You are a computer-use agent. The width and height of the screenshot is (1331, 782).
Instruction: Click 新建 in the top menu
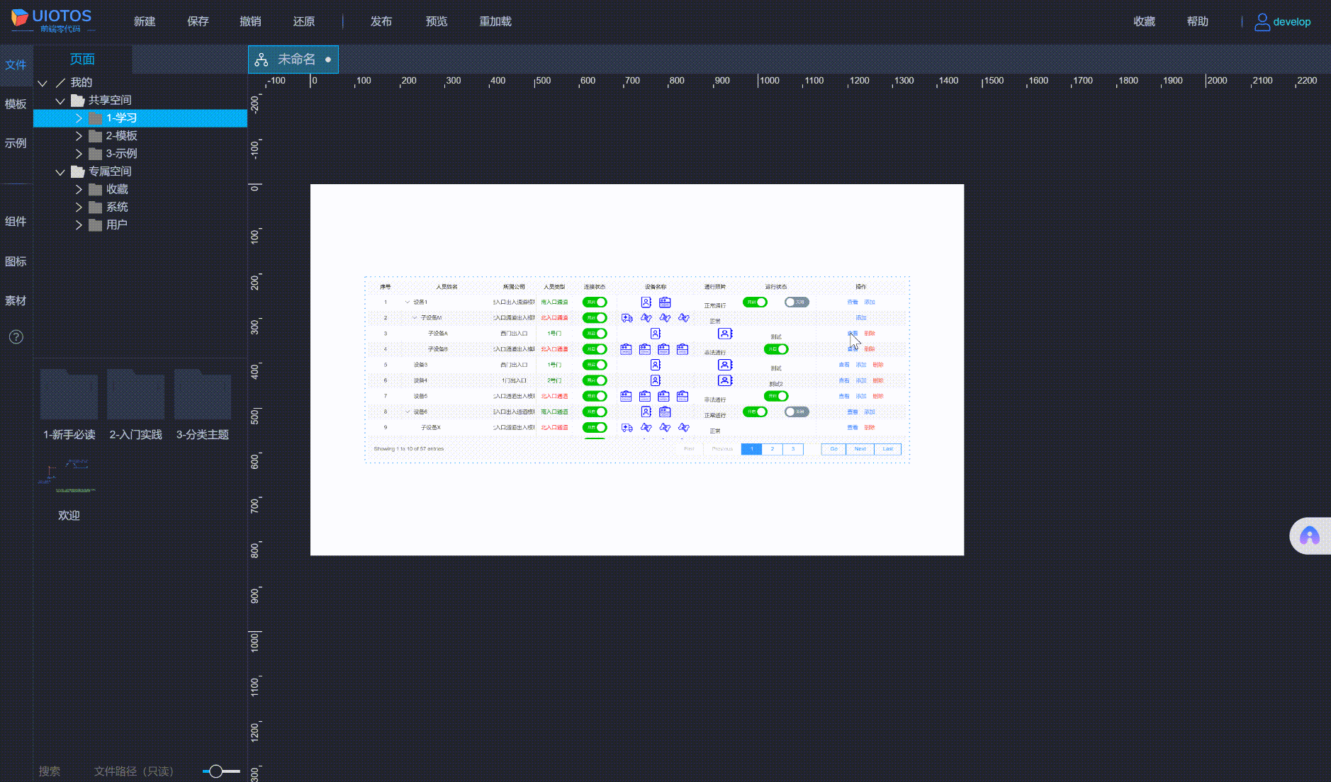point(145,22)
